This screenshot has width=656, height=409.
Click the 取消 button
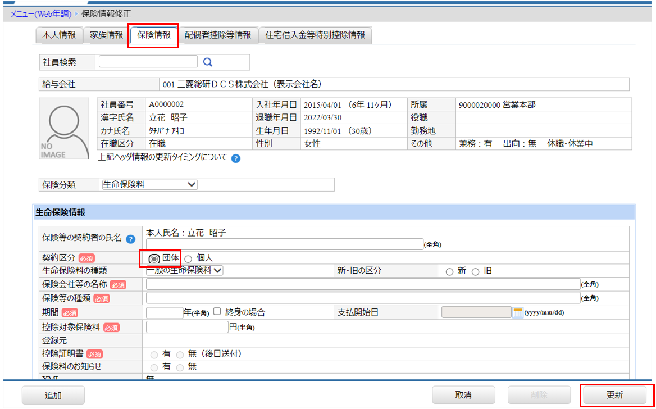click(463, 395)
